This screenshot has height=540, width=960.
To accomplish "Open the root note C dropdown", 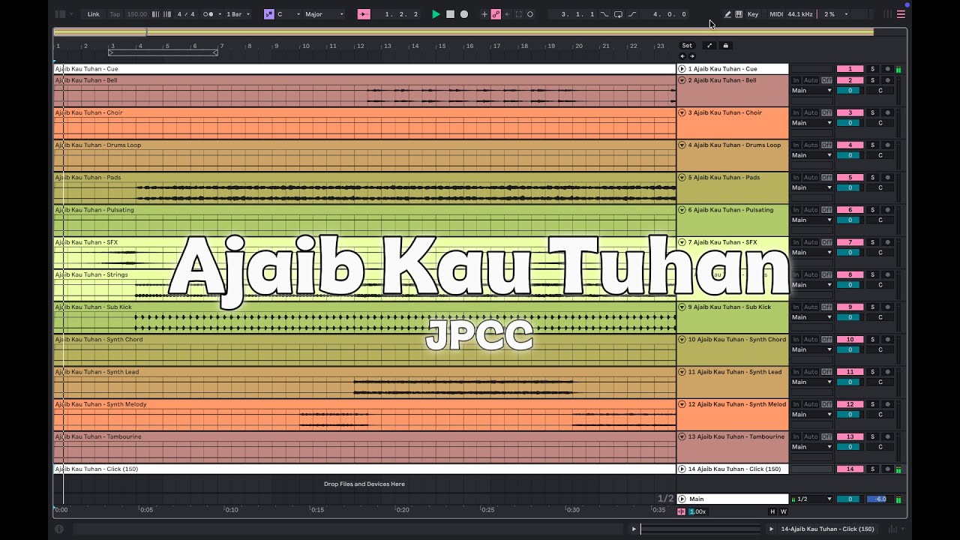I will [288, 14].
